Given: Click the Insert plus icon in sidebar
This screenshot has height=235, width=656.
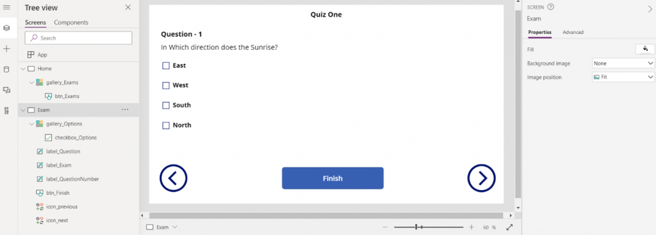Looking at the screenshot, I should [x=6, y=49].
